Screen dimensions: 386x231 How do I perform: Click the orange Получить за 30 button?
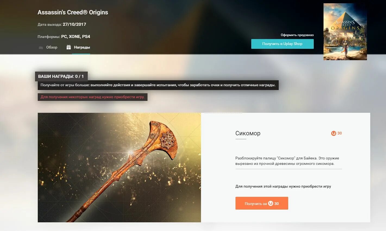262,203
